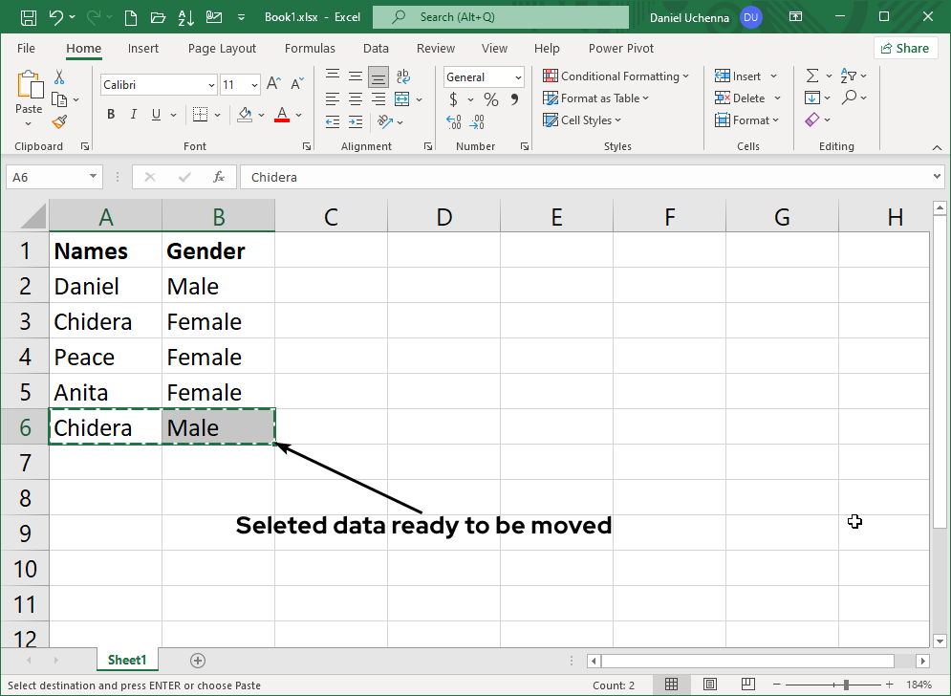Open the Fill Color dropdown arrow
This screenshot has width=951, height=696.
click(x=260, y=115)
